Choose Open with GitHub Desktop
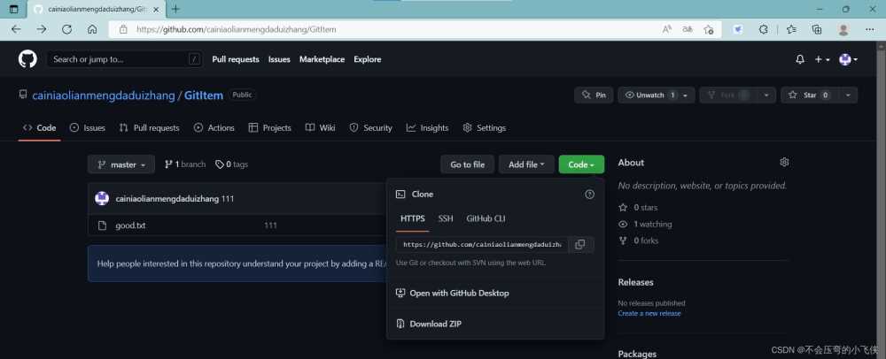This screenshot has width=886, height=359. point(452,293)
